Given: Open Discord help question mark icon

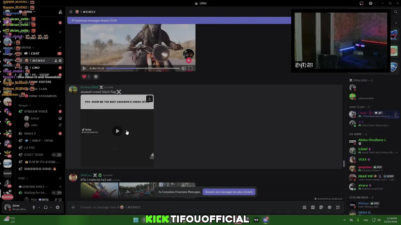Looking at the screenshot, I should (x=371, y=3).
